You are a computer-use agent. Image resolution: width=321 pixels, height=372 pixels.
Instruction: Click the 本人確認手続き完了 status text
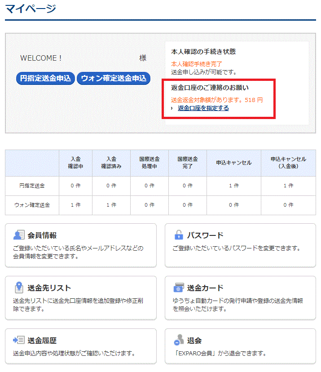pyautogui.click(x=197, y=64)
